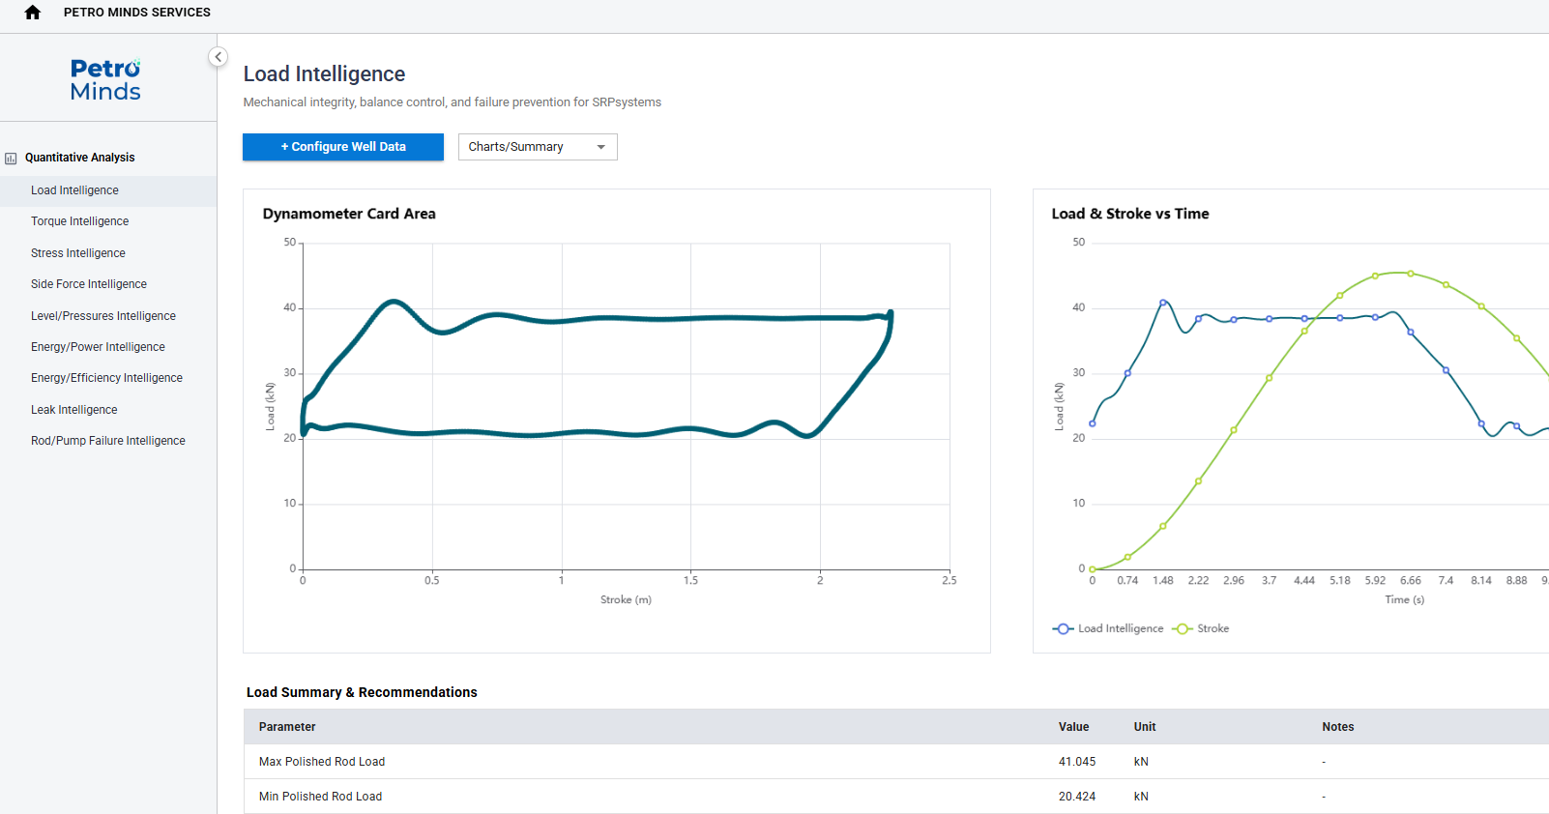This screenshot has width=1549, height=814.
Task: Open Level/Pressures Intelligence
Action: click(x=103, y=316)
